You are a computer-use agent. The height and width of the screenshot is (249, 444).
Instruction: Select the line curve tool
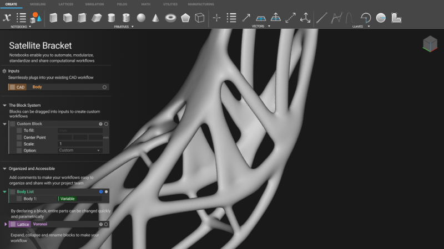321,18
